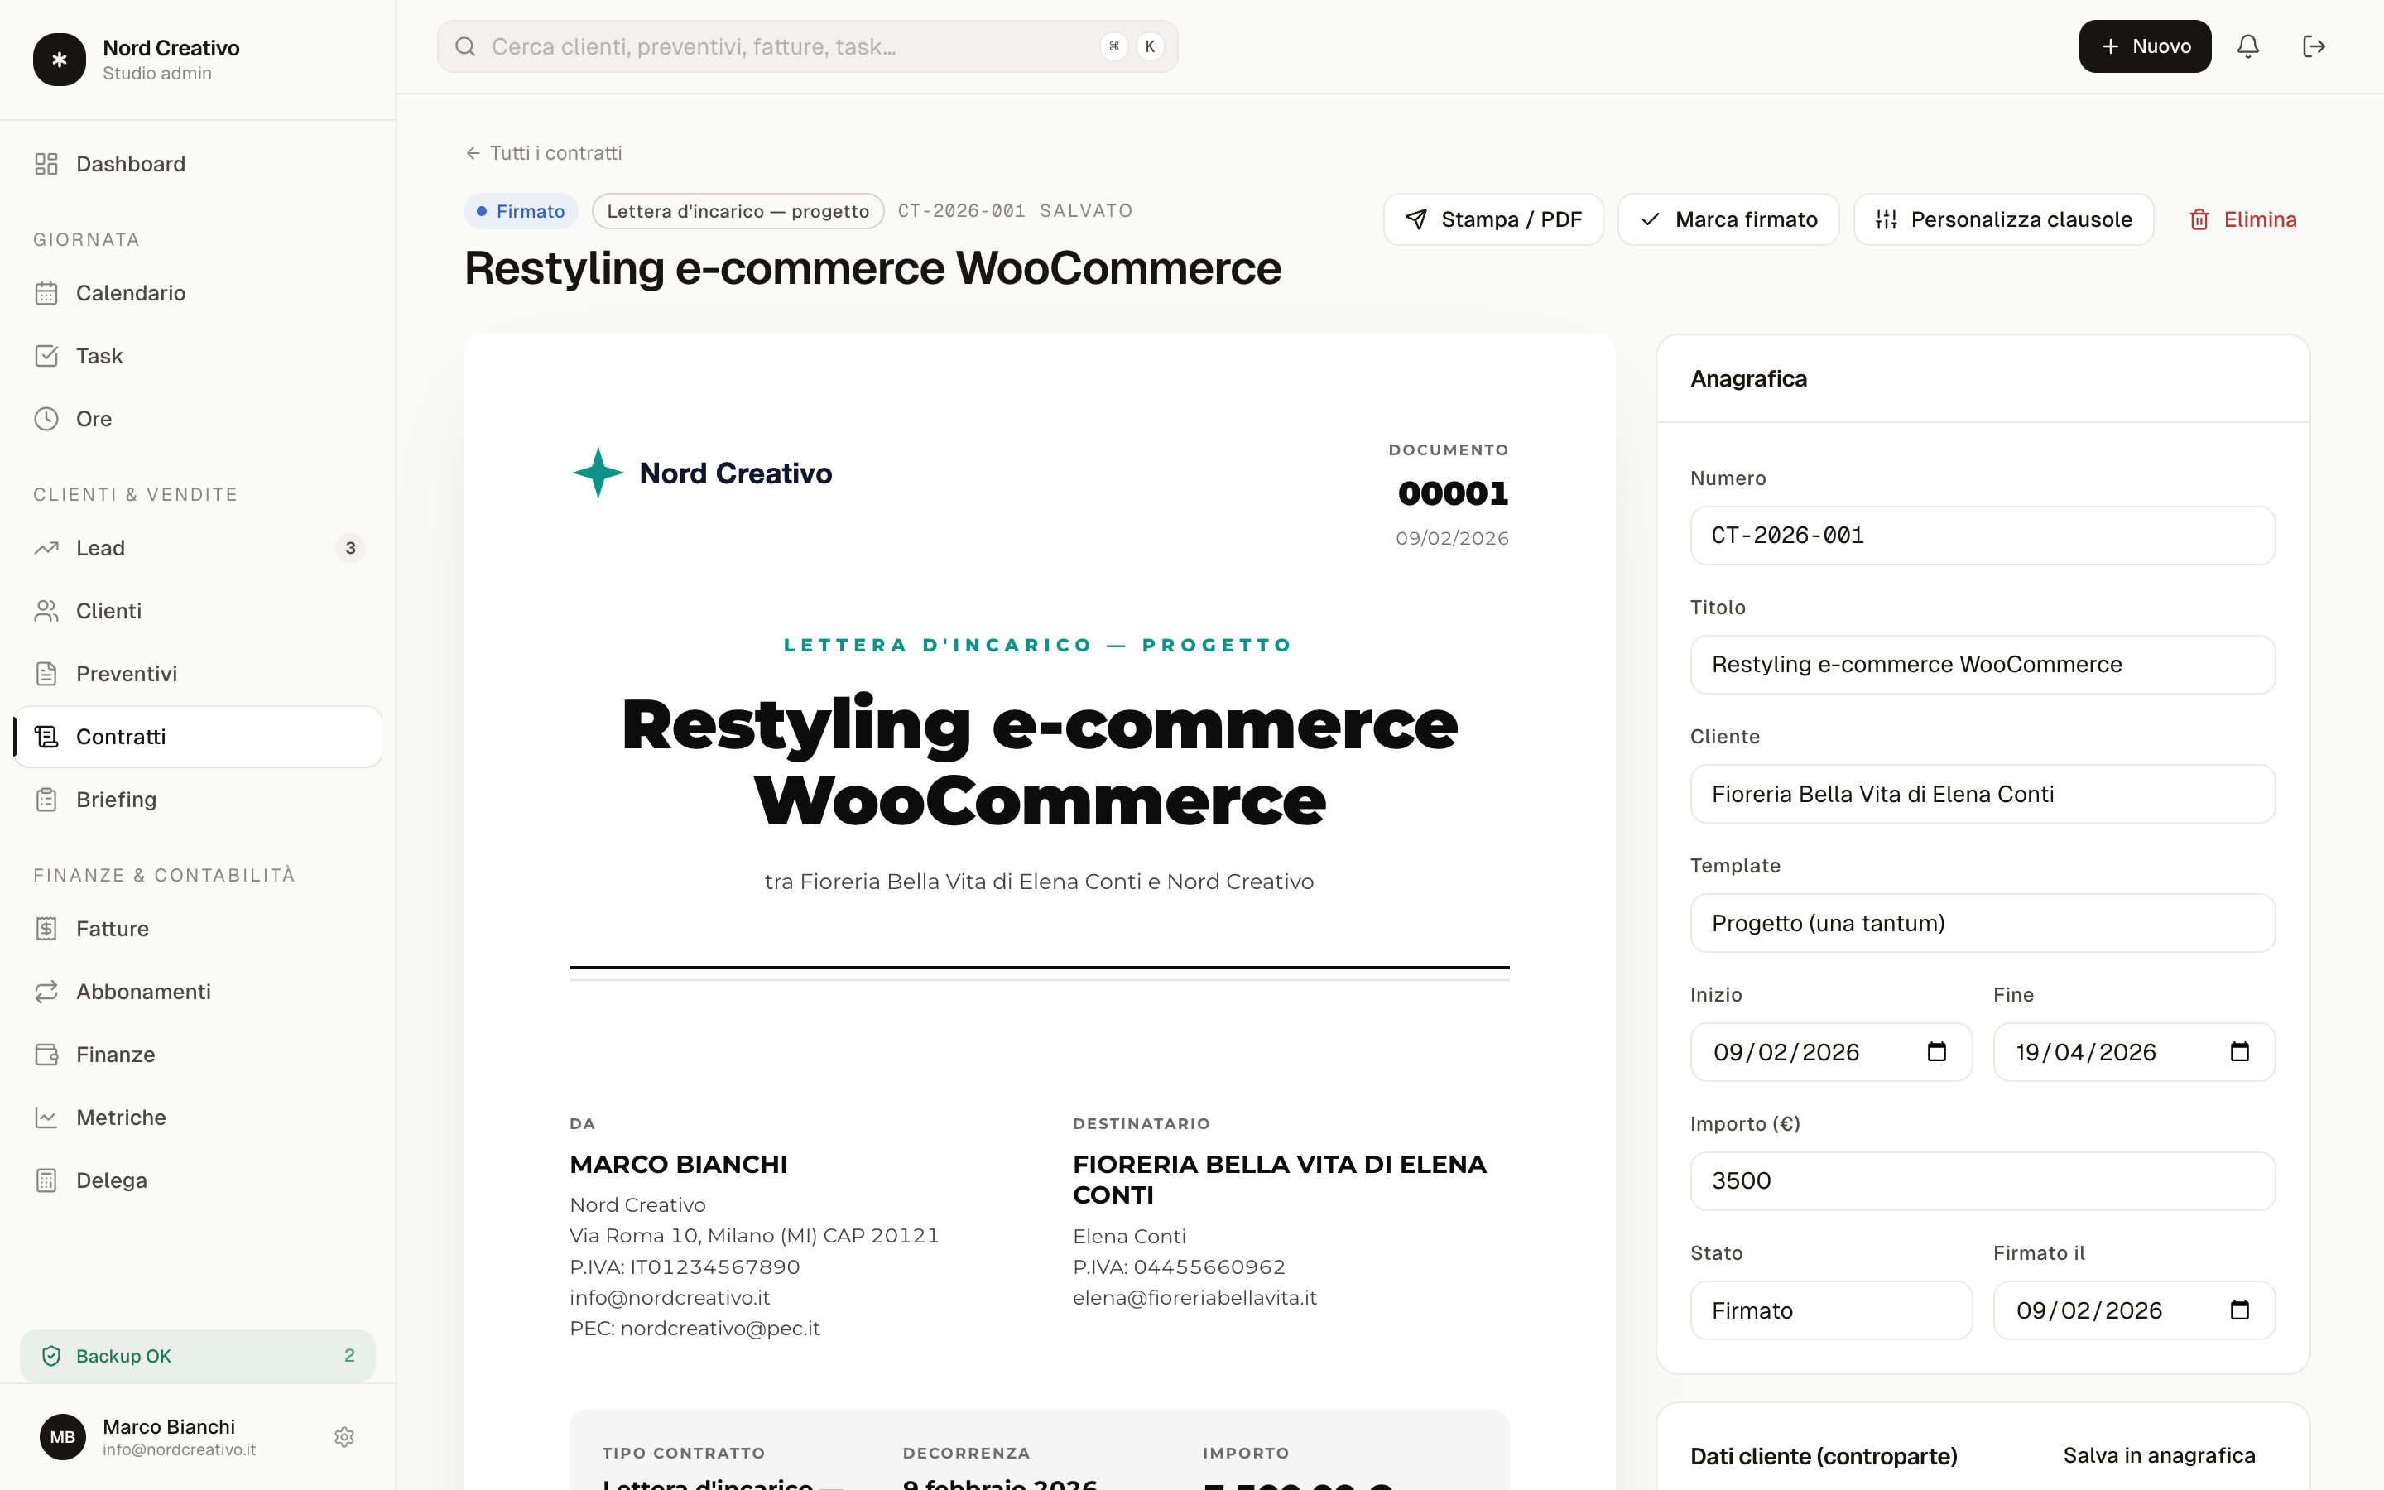2384x1490 pixels.
Task: Click the Lettera d'incarico — progetto tag
Action: [x=738, y=211]
